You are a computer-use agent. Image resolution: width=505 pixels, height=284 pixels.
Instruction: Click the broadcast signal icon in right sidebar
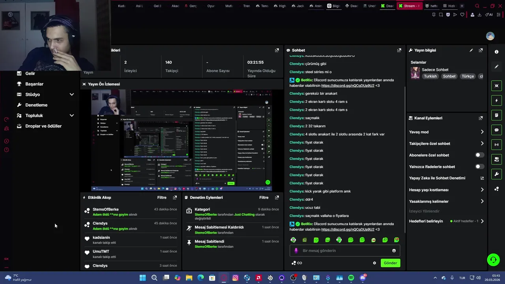click(496, 145)
